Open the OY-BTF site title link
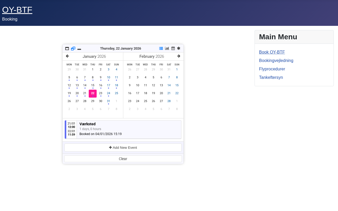 (17, 10)
